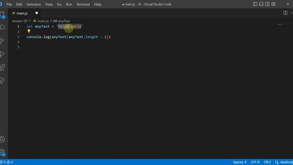Screen dimensions: 293x165
Task: Open the File menu
Action: [x=9, y=4]
